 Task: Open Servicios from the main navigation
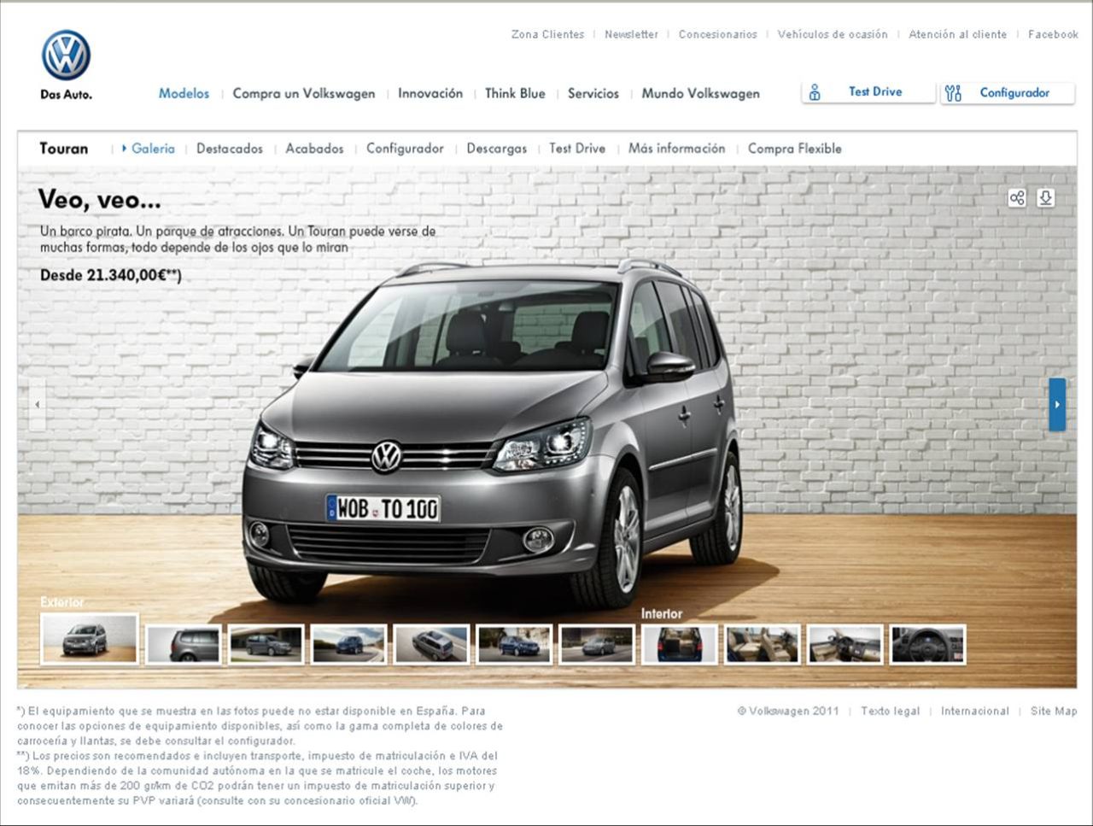pyautogui.click(x=593, y=93)
